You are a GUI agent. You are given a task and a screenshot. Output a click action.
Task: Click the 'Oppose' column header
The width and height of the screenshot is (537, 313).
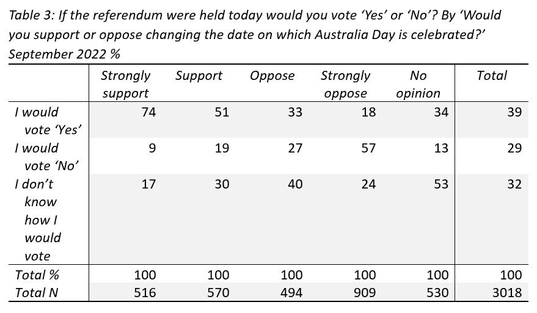pyautogui.click(x=272, y=76)
